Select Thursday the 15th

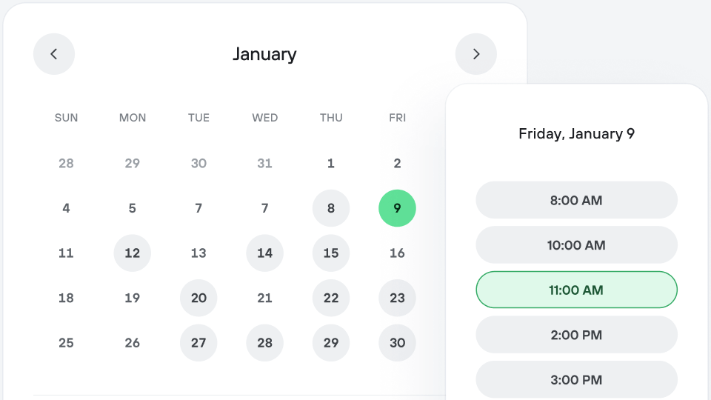(331, 253)
